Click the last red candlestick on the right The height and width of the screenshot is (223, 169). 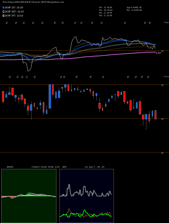tap(155, 115)
